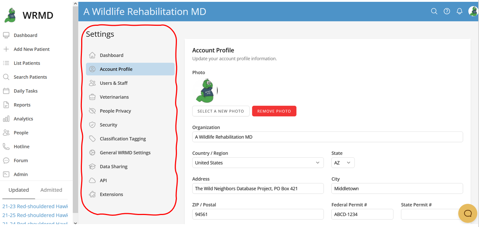Image resolution: width=479 pixels, height=227 pixels.
Task: Open the Security settings page
Action: pyautogui.click(x=130, y=125)
